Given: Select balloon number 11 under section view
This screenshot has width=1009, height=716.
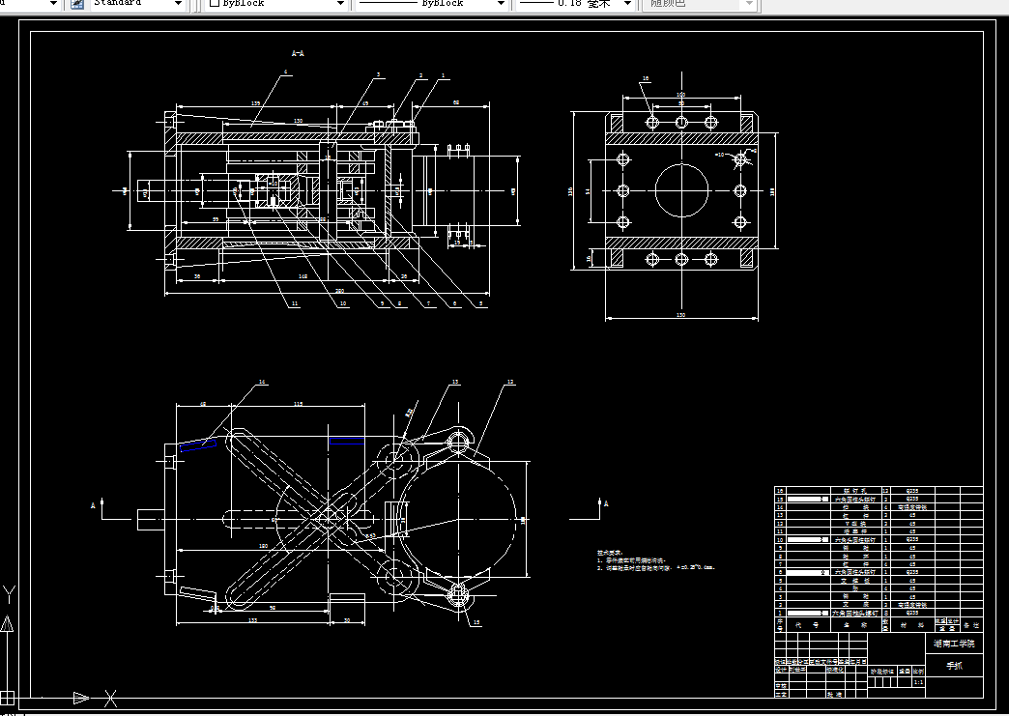Looking at the screenshot, I should coord(294,303).
